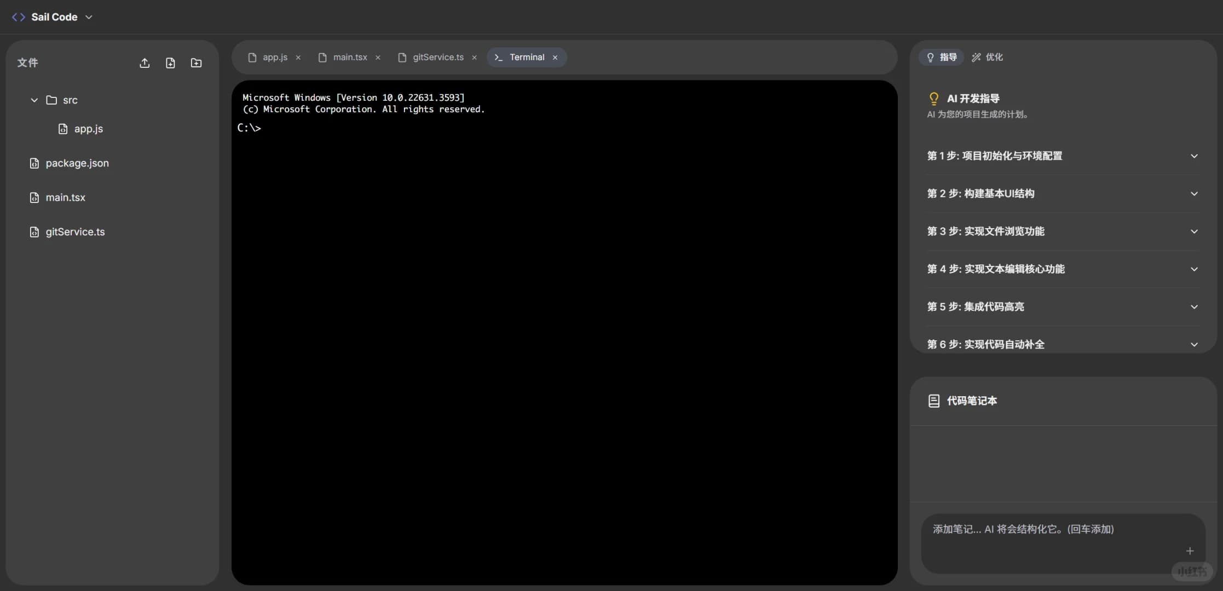Click the 代码笔记本 heading text
The image size is (1223, 591).
coord(972,401)
